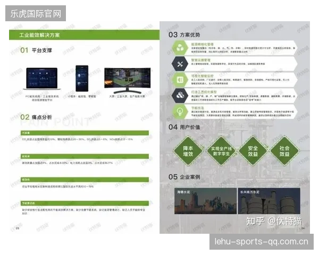Click the caption under the smartphone image
319x255 pixels.
[82, 96]
